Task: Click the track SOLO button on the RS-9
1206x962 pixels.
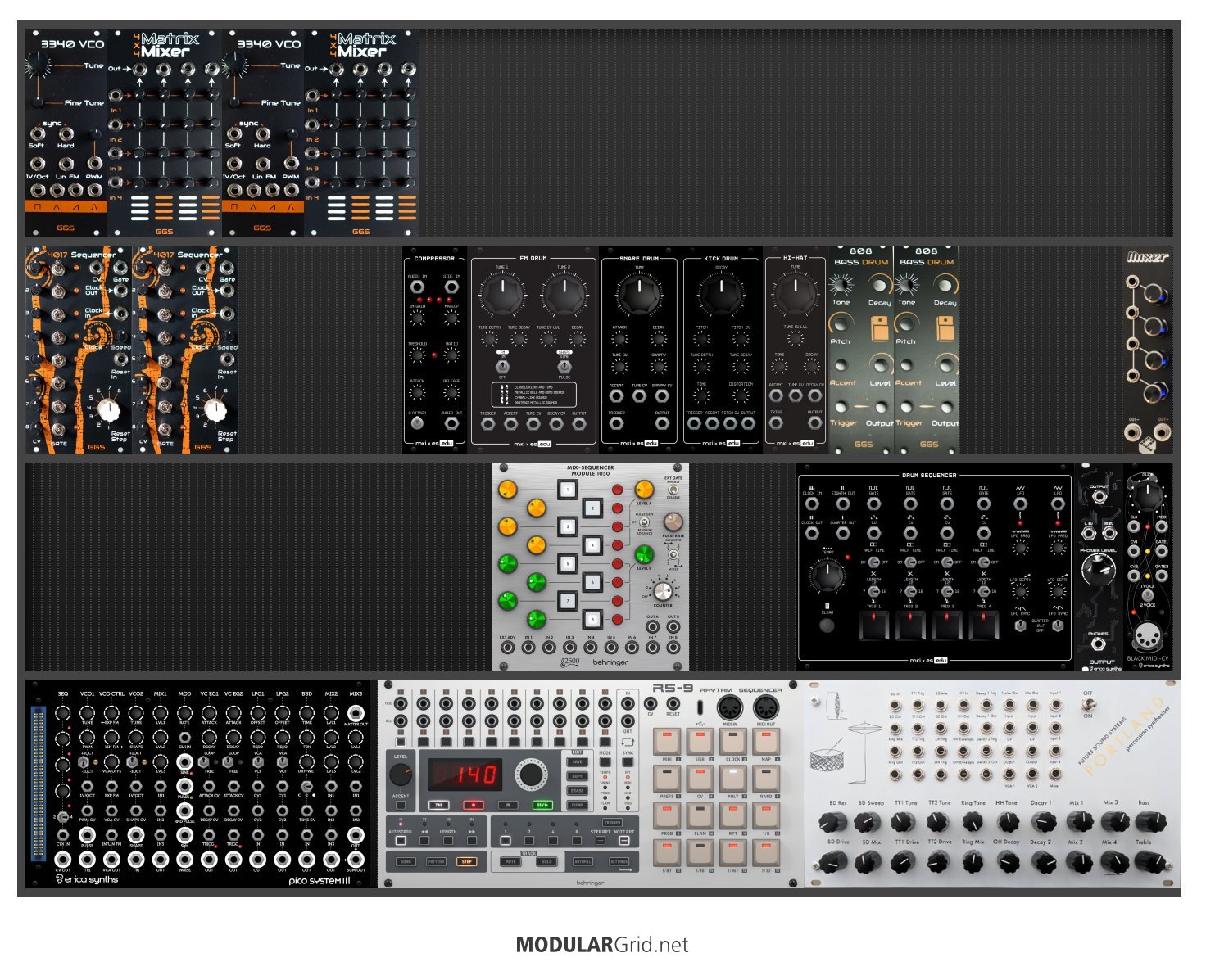Action: click(546, 861)
